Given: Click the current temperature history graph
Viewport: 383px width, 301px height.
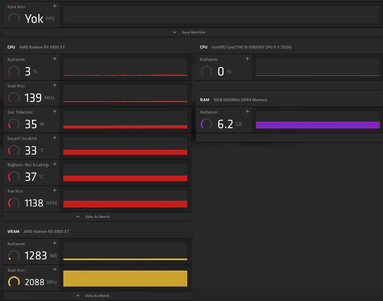Looking at the screenshot, I should coord(125,146).
